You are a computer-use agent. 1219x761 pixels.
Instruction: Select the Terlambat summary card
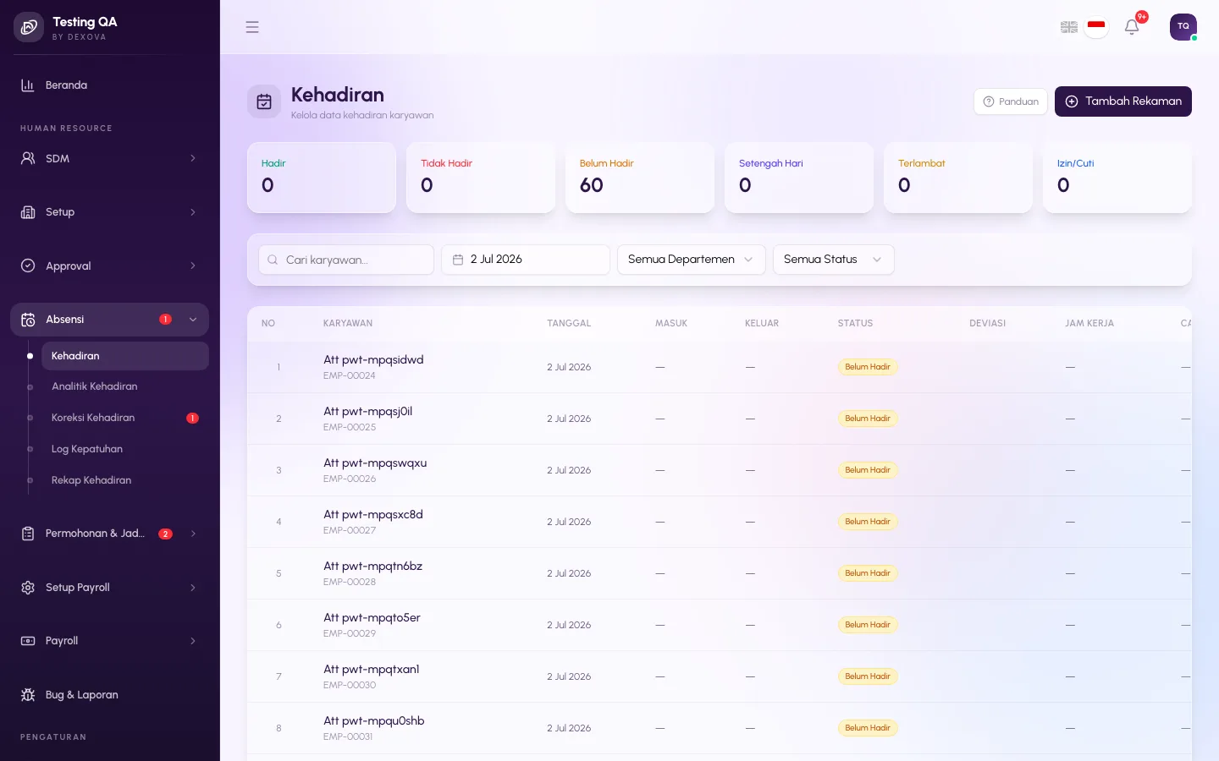(958, 178)
